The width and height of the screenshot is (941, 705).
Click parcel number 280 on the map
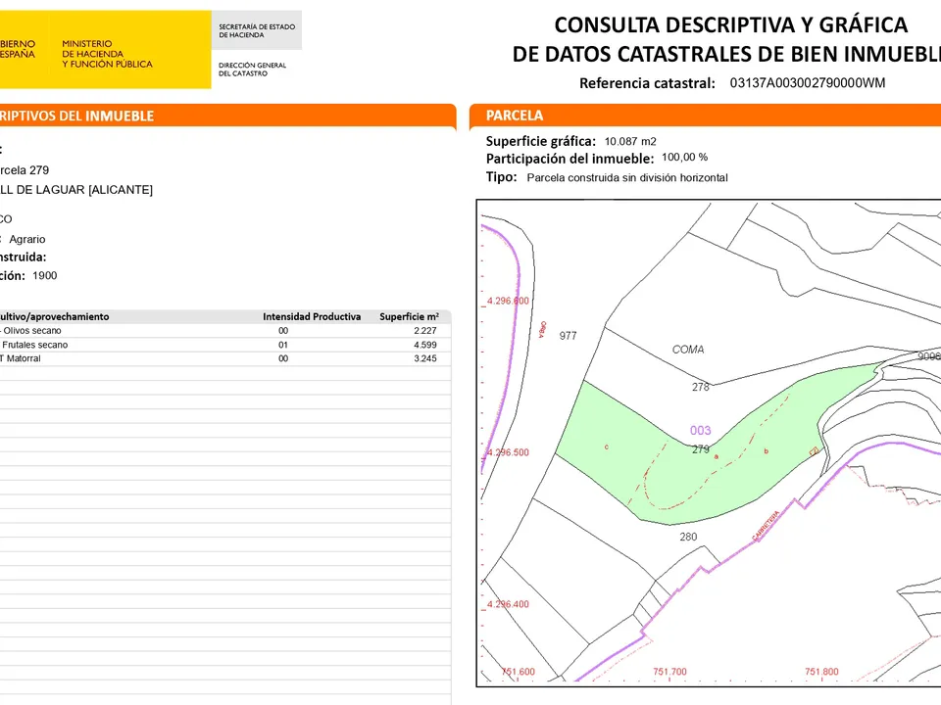(688, 537)
